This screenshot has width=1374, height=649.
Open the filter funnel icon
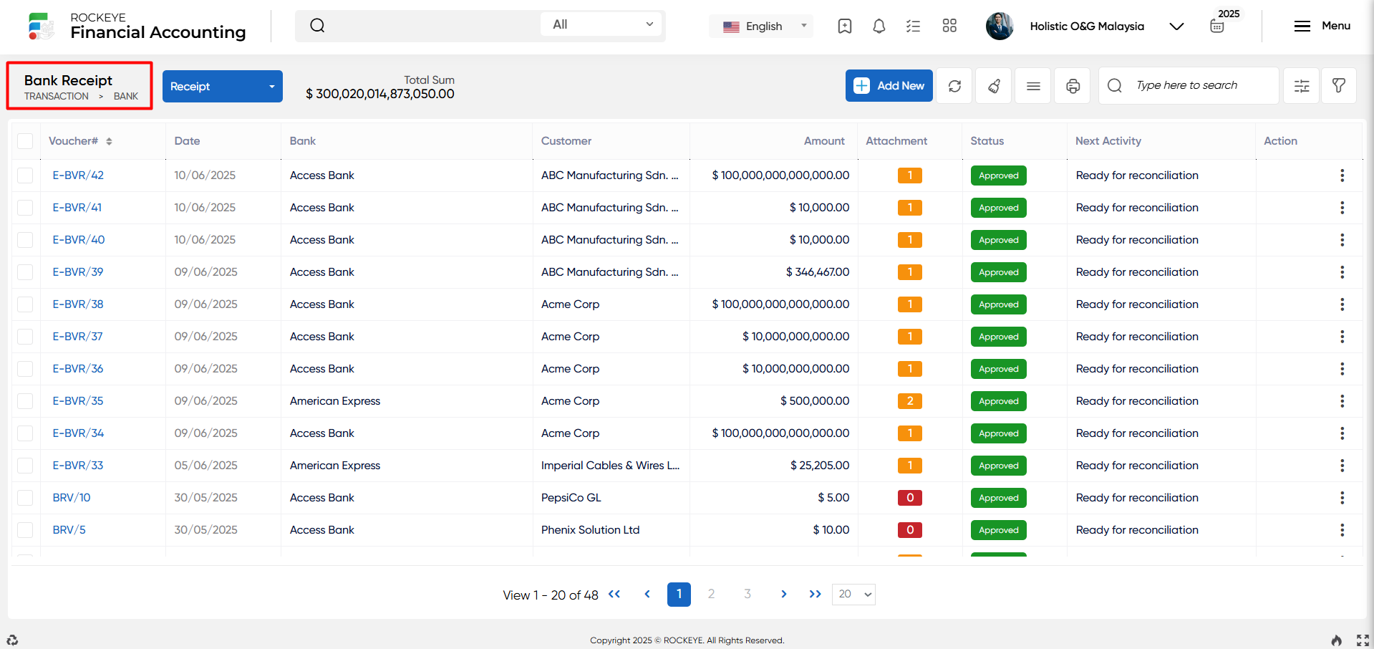point(1338,86)
